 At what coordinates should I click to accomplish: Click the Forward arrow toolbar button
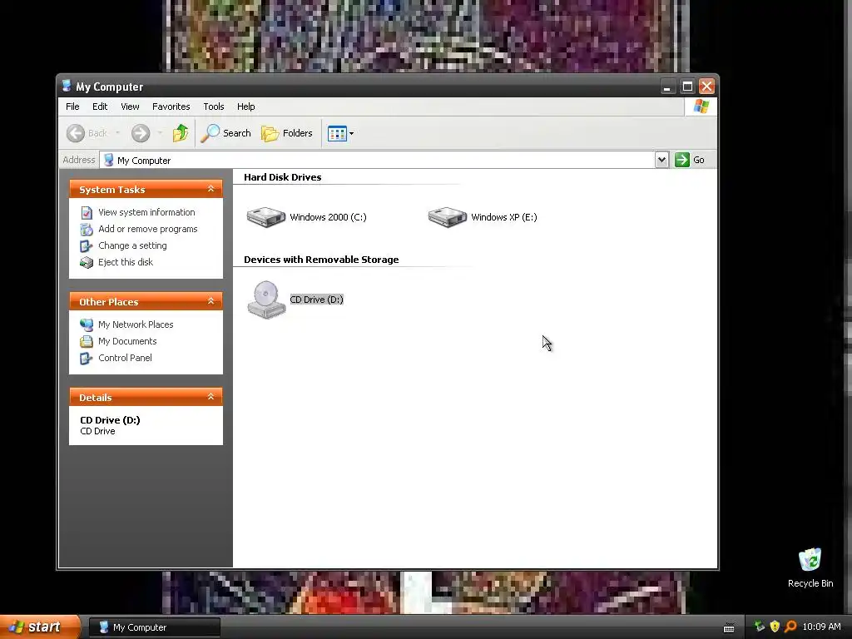click(x=140, y=133)
